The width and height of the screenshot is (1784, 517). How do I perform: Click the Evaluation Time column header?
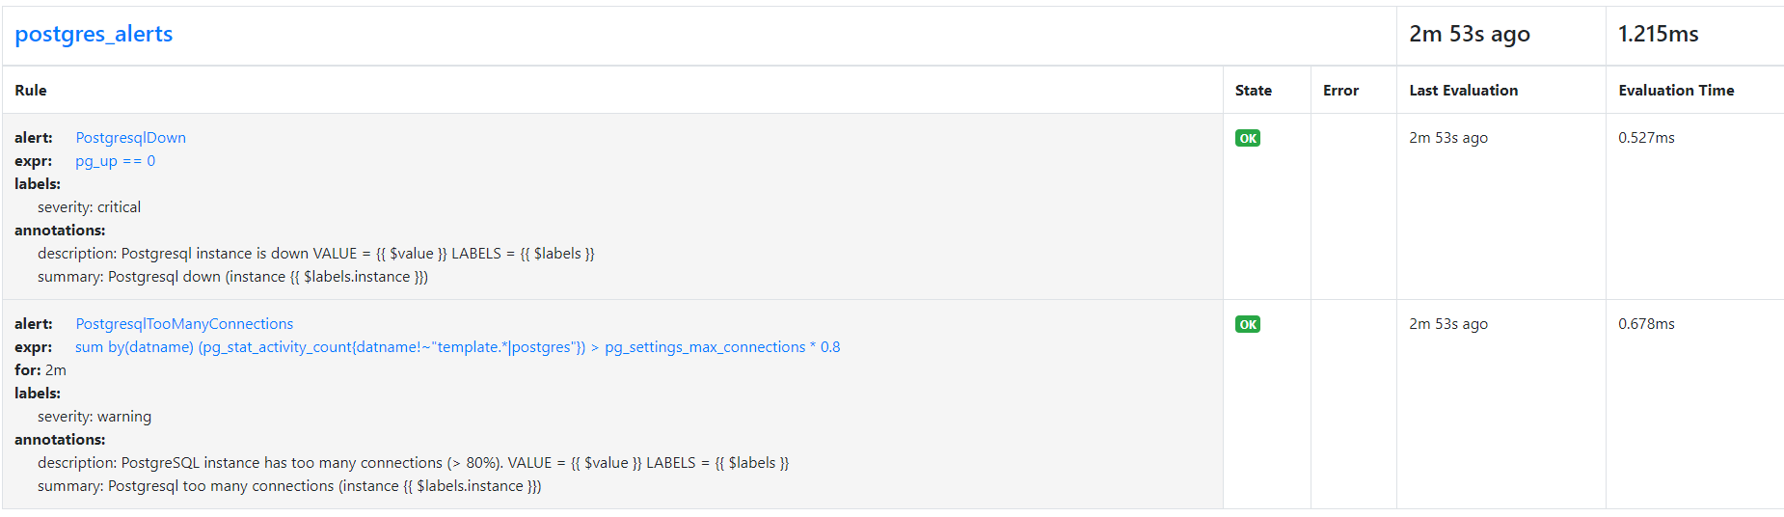coord(1675,91)
